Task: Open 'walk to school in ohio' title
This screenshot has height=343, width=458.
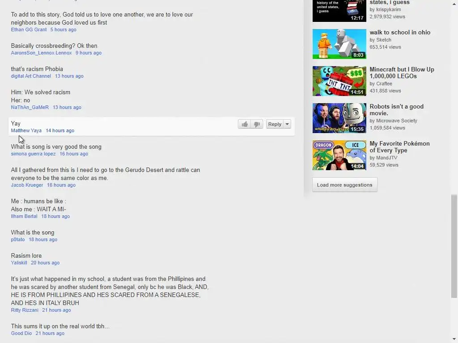Action: click(x=400, y=32)
